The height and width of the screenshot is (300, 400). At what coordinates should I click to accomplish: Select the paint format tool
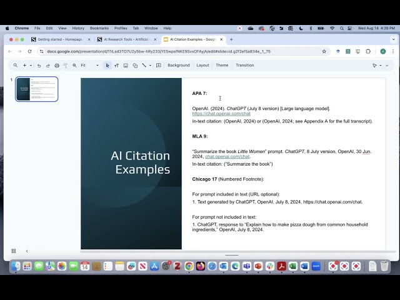click(66, 66)
